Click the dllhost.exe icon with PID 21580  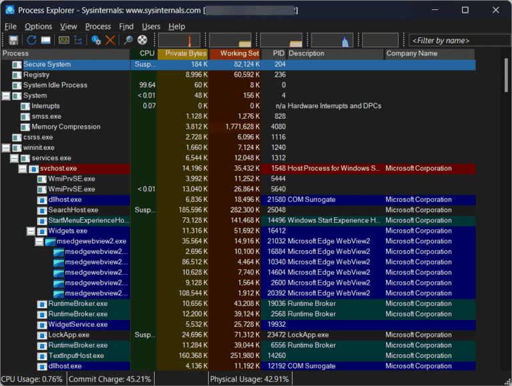tap(42, 200)
